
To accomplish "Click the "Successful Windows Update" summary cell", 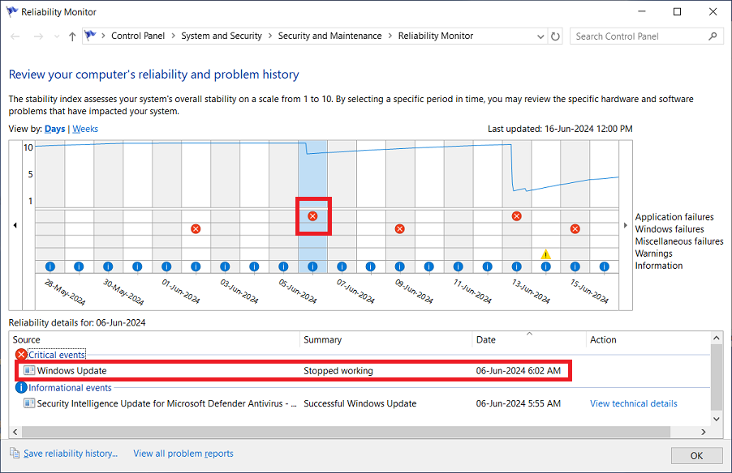I will point(360,403).
